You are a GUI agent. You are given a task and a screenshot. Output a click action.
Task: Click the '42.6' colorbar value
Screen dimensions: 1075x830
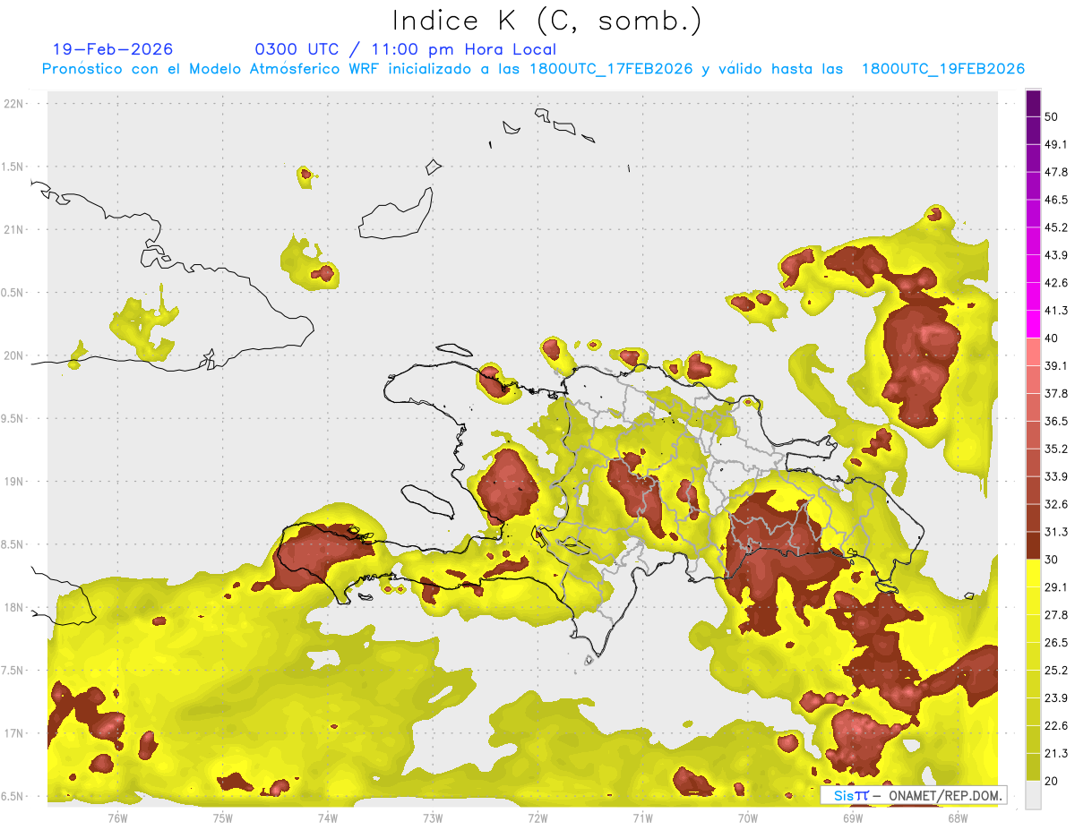coord(1055,283)
